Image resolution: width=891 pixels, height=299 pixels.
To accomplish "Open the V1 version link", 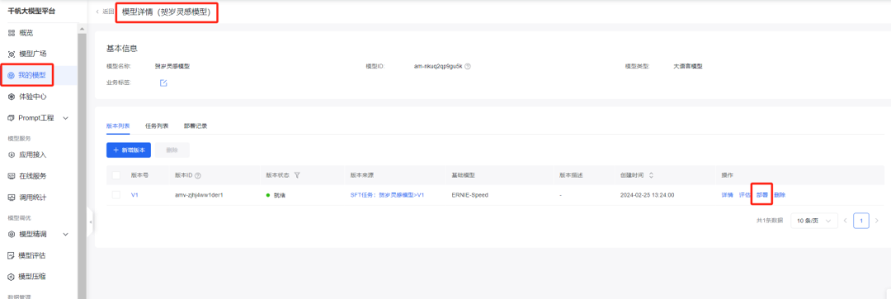I will pyautogui.click(x=134, y=194).
